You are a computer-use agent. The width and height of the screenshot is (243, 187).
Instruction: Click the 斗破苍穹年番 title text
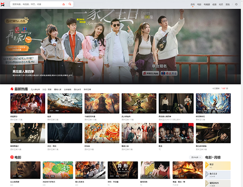click(x=90, y=116)
